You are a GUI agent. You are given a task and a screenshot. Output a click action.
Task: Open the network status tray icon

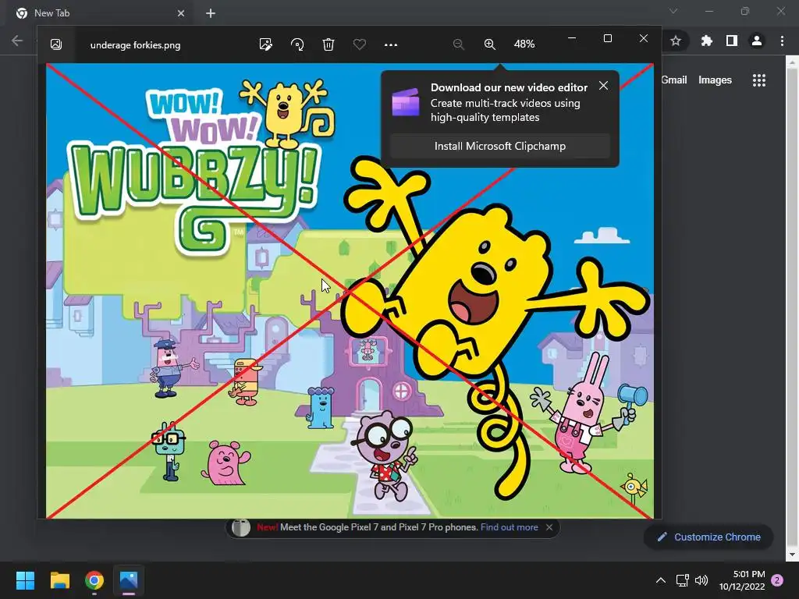pos(682,580)
